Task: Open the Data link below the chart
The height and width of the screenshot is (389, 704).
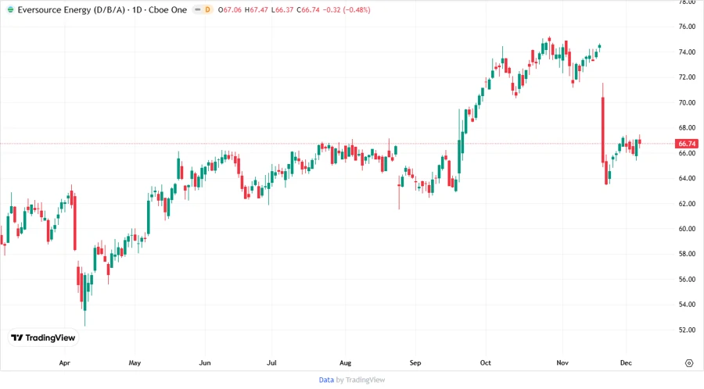Action: (x=326, y=380)
